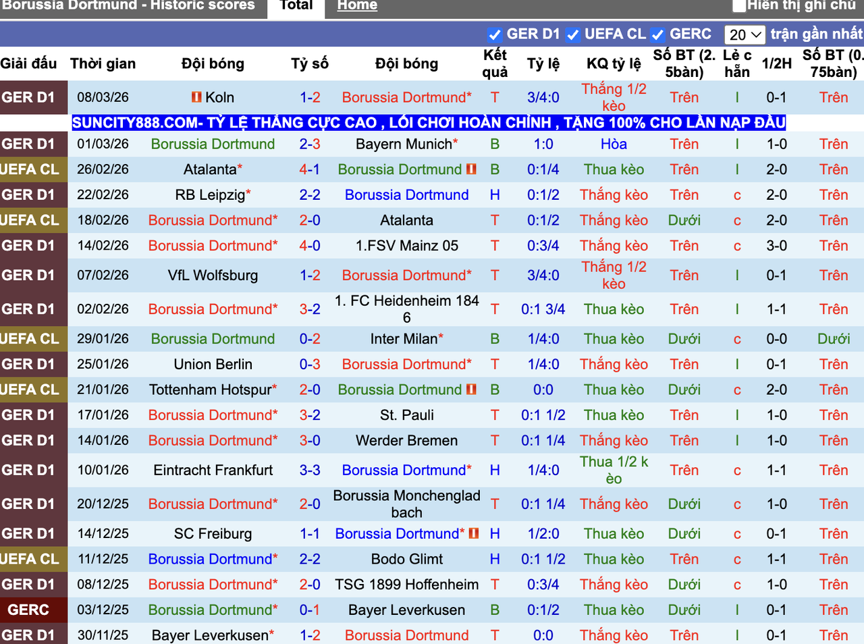This screenshot has width=864, height=644.
Task: Open the 20 recent matches dropdown
Action: pyautogui.click(x=745, y=34)
